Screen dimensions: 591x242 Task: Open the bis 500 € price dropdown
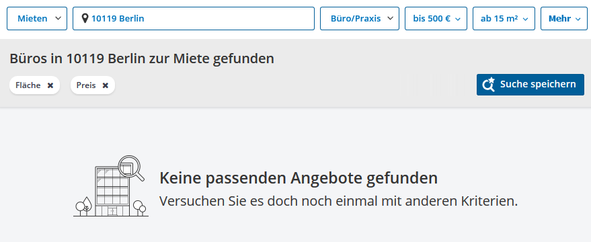pos(436,18)
